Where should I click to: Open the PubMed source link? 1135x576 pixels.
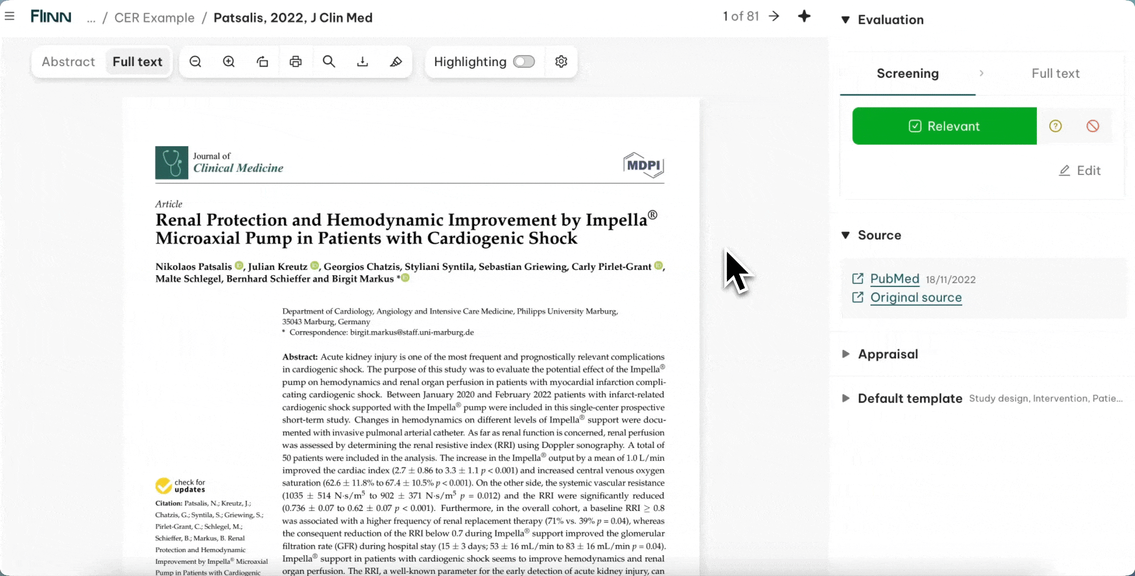tap(894, 279)
